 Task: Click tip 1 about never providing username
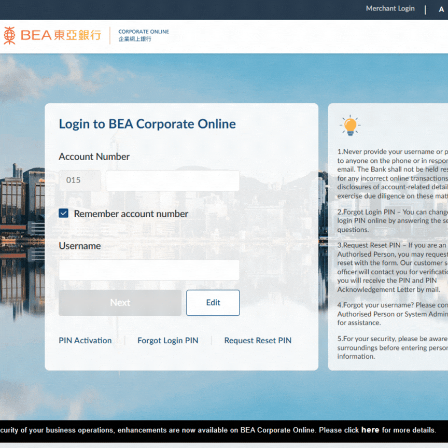coord(393,173)
